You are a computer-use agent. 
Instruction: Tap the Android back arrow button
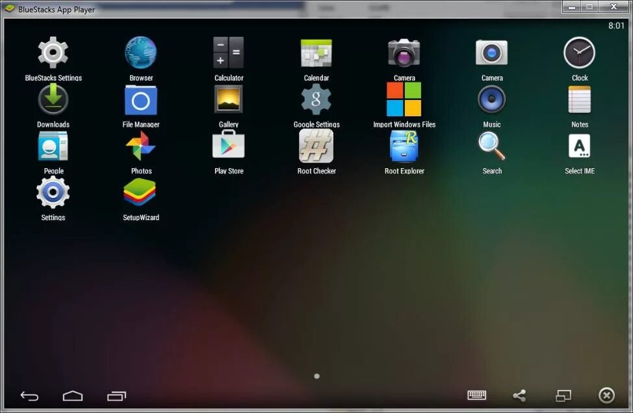pyautogui.click(x=29, y=396)
